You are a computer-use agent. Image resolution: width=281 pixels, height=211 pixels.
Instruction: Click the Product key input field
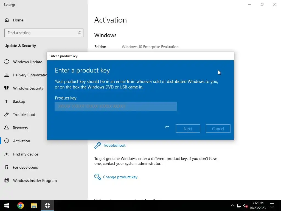coord(116,106)
